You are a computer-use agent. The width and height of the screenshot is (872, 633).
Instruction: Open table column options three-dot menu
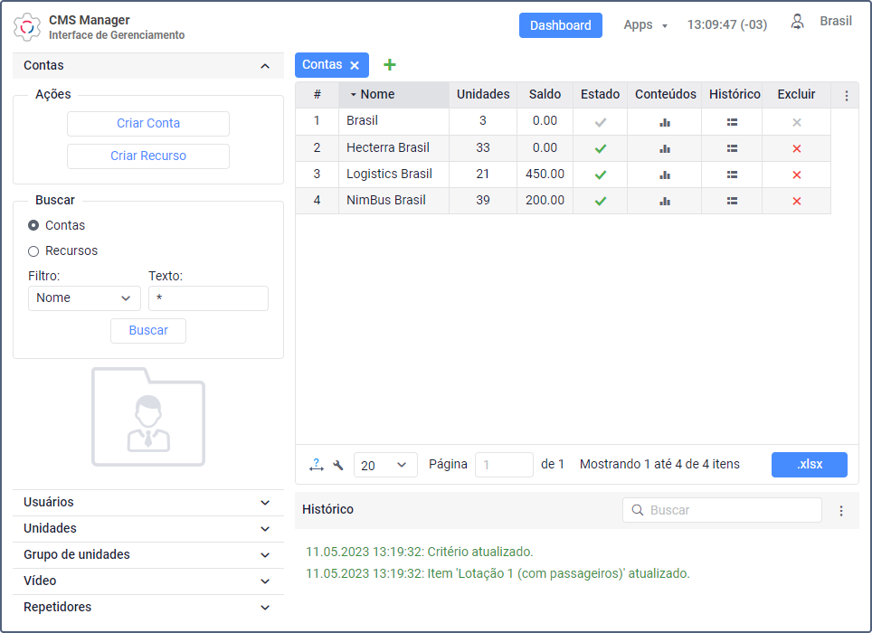click(x=846, y=95)
